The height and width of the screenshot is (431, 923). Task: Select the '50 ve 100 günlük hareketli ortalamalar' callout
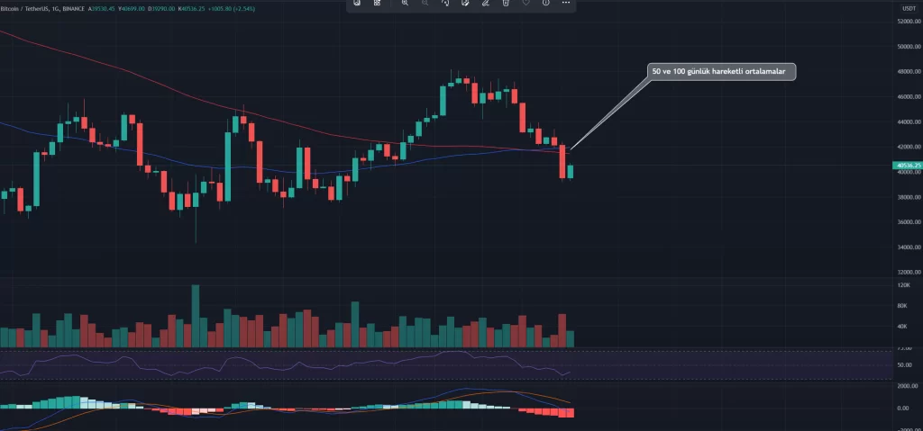721,72
